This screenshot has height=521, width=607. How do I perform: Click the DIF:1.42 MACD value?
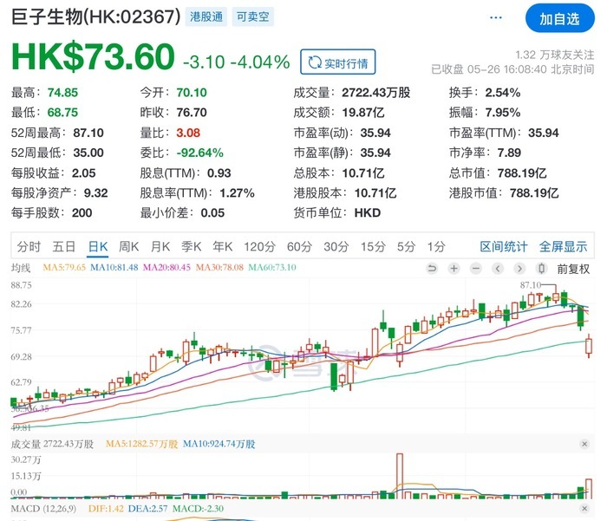click(x=106, y=508)
